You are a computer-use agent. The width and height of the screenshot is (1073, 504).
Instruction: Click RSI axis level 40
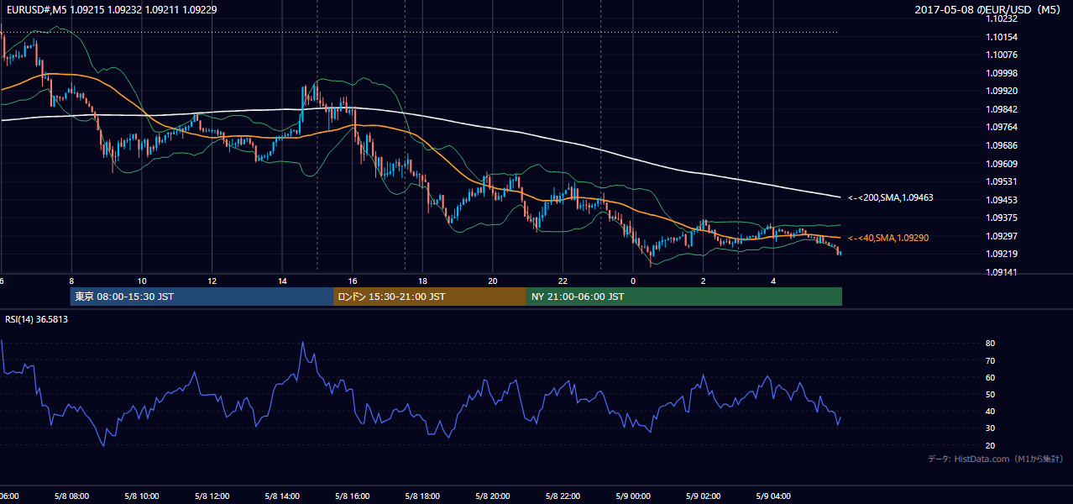tap(991, 412)
